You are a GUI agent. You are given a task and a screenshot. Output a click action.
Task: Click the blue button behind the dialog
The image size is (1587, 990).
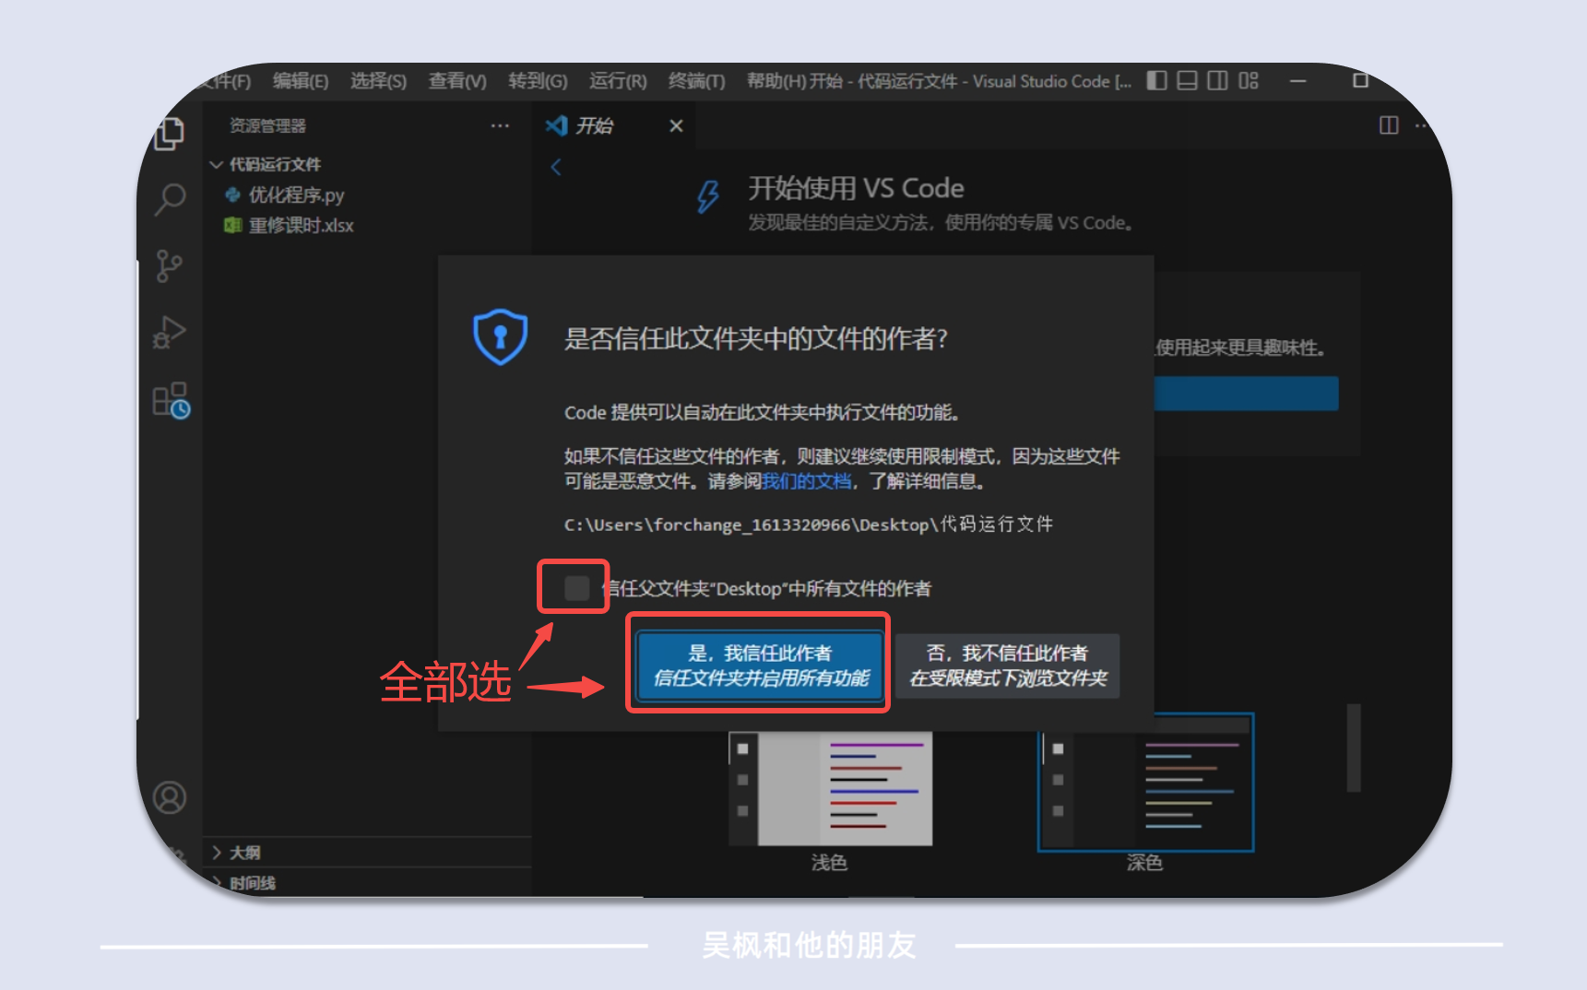(x=1246, y=394)
